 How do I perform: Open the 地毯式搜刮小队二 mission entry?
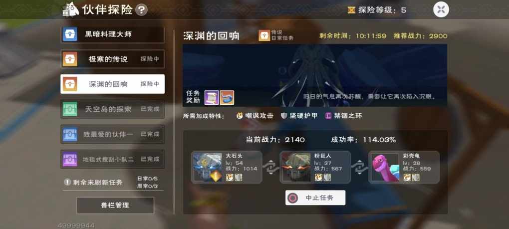(x=112, y=159)
